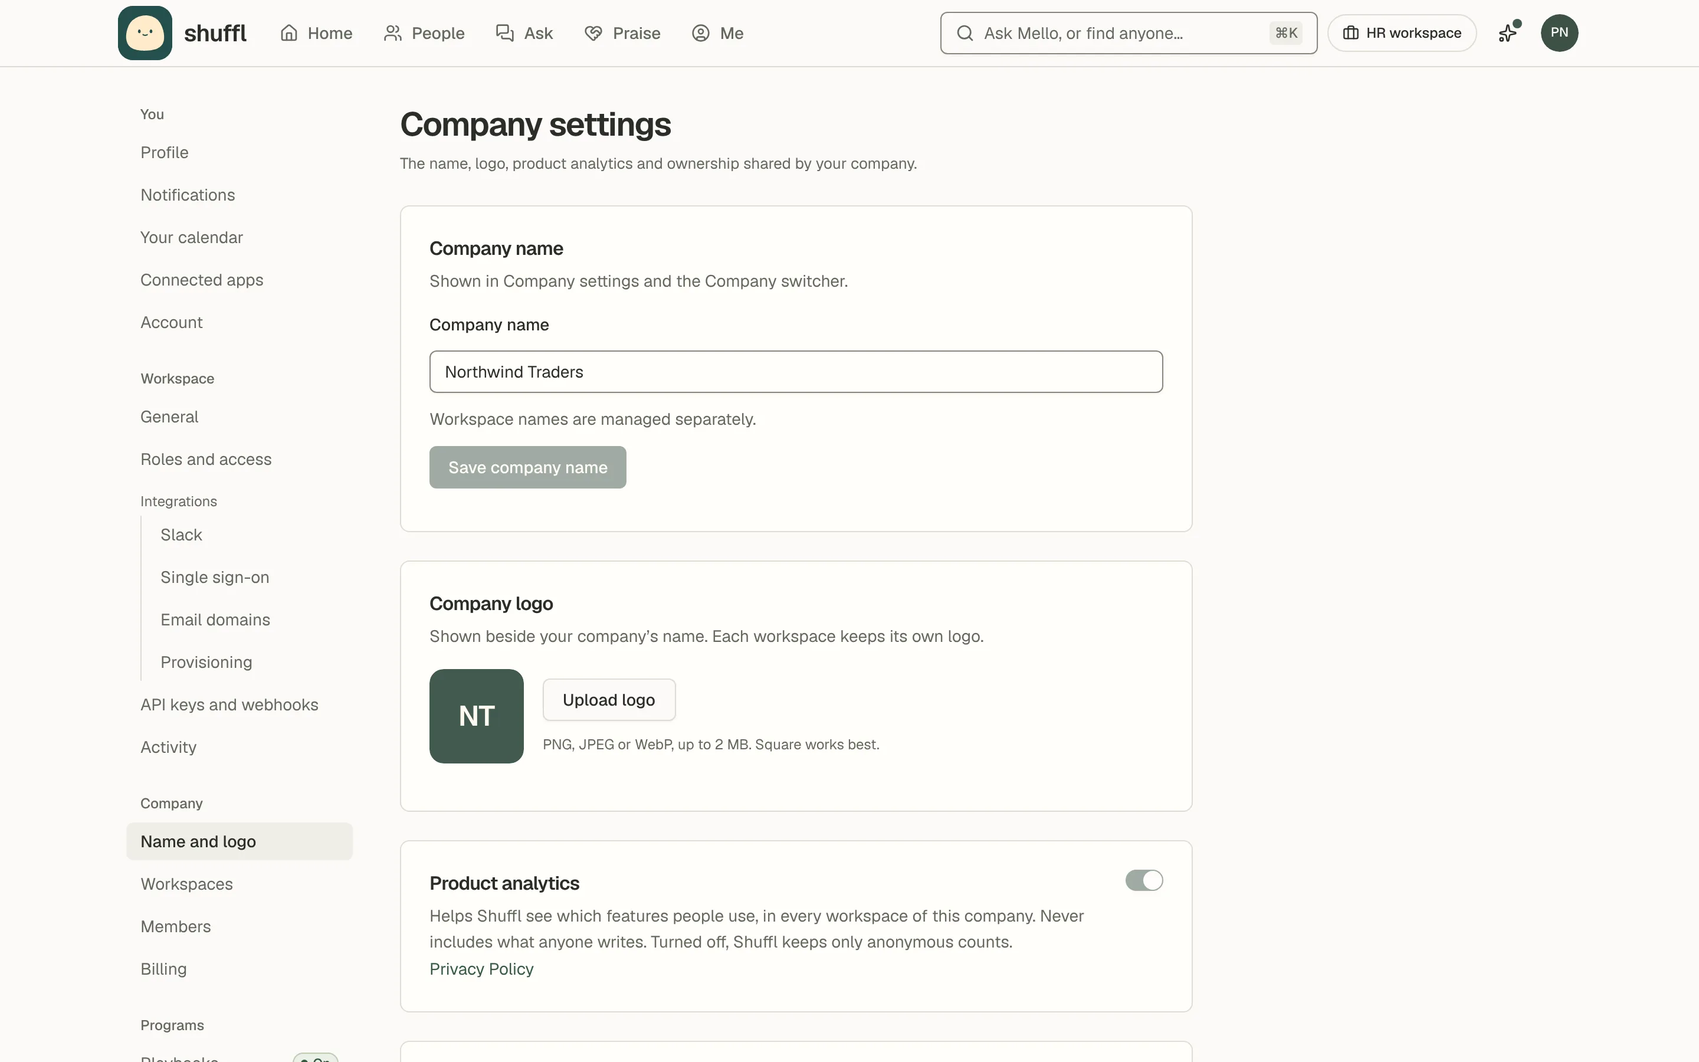Click the Integrations group label
This screenshot has height=1062, width=1699.
(178, 501)
